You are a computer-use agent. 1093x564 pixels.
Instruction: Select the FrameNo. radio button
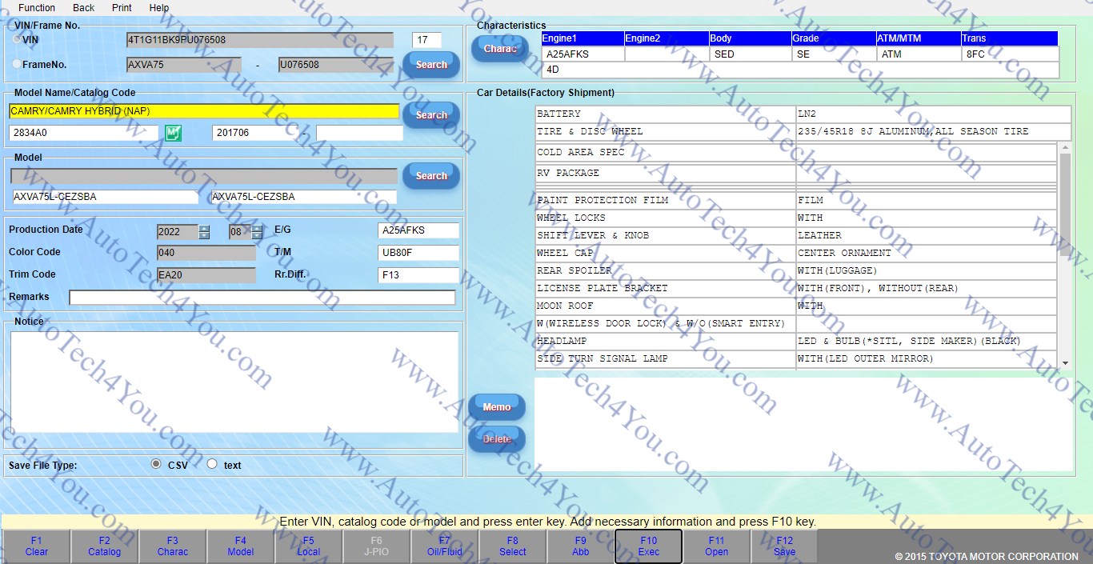click(x=18, y=64)
